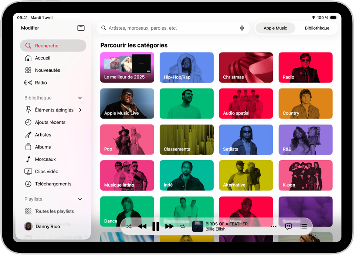Open the Country category tile
The width and height of the screenshot is (356, 255).
click(306, 103)
